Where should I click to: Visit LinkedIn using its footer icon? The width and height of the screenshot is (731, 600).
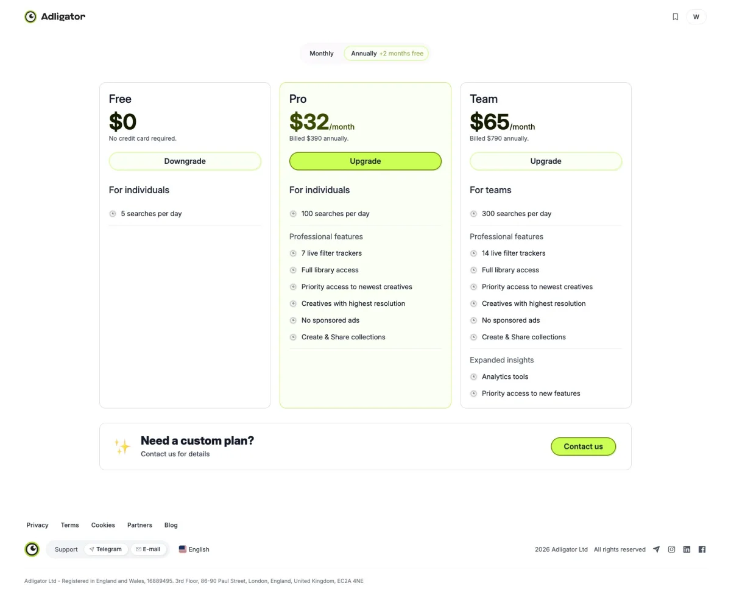click(687, 549)
